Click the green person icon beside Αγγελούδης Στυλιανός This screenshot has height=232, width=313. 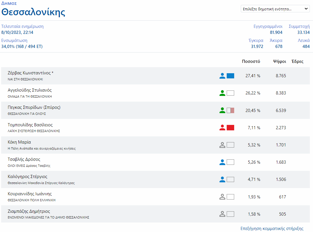point(222,93)
